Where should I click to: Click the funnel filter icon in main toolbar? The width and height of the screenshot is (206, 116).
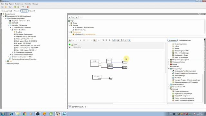pyautogui.click(x=23, y=7)
